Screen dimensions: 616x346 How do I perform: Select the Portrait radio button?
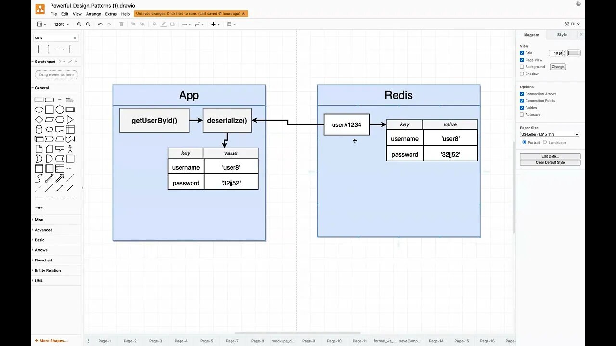(x=524, y=142)
